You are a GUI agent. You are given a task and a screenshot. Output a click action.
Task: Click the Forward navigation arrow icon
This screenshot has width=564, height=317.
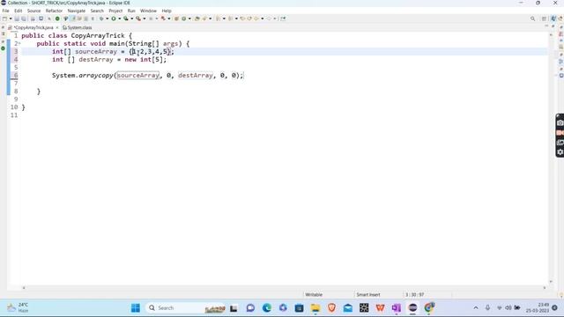(x=269, y=18)
